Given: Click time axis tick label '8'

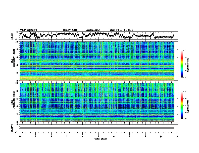Looking at the screenshot, I should coord(145,136).
